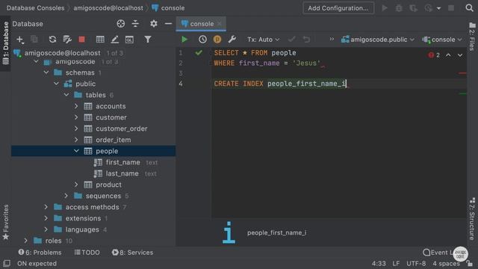Click the commit checkmark icon
Viewport: 478px width, 269px height.
tap(291, 40)
